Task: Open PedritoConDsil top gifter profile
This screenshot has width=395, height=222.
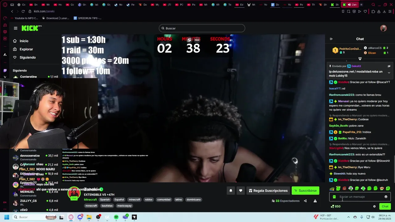Action: (347, 50)
